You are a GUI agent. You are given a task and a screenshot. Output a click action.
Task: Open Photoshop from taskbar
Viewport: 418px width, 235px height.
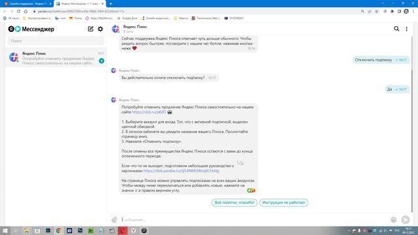click(80, 230)
